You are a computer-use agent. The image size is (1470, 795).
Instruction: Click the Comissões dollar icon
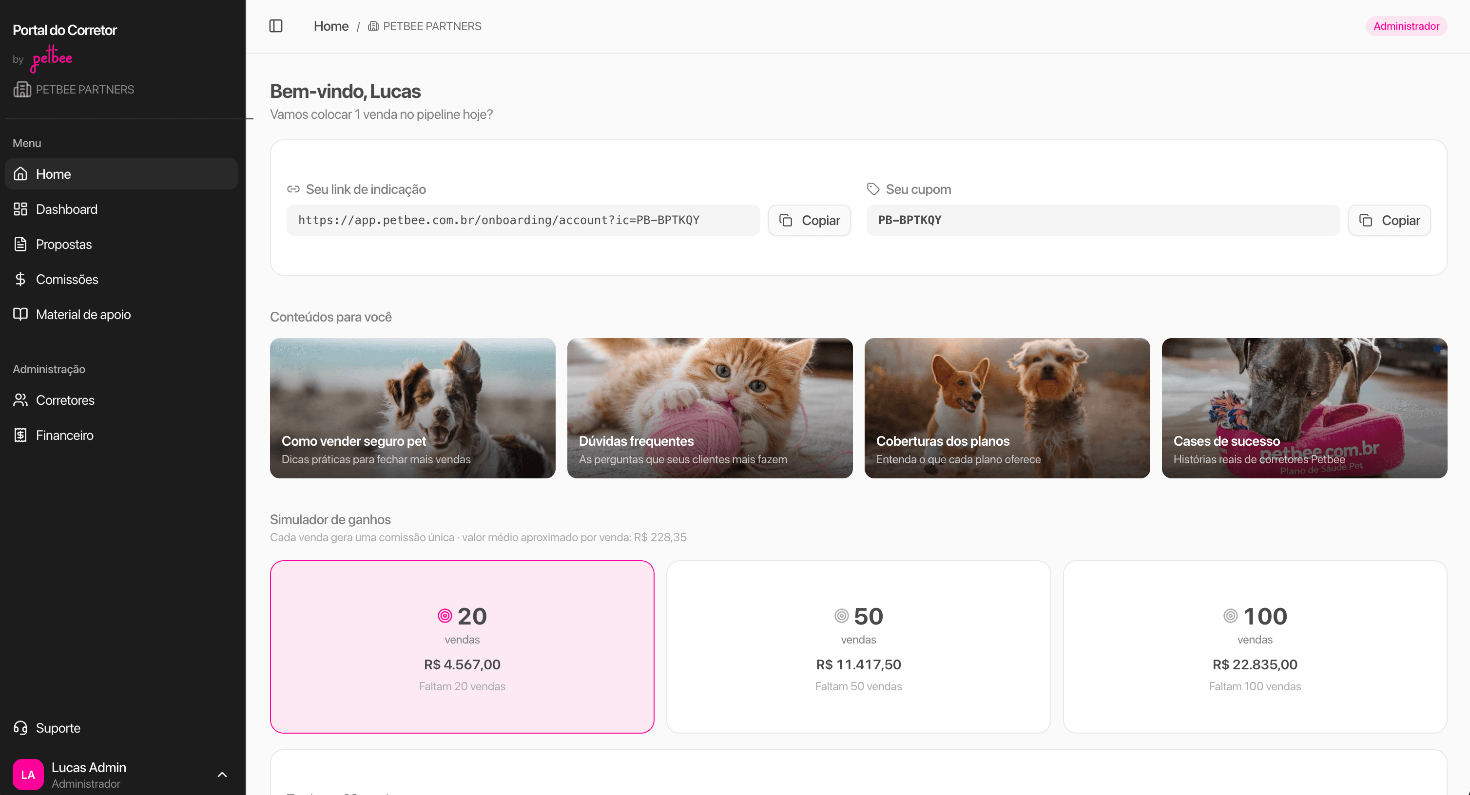(x=20, y=279)
